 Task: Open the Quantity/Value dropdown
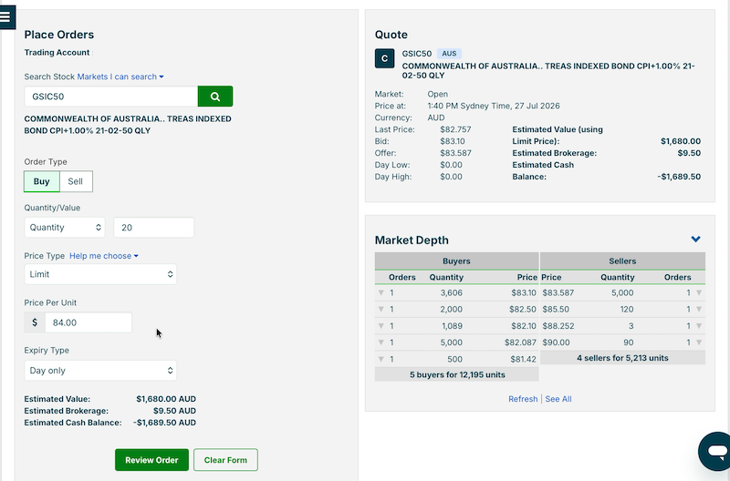(65, 227)
